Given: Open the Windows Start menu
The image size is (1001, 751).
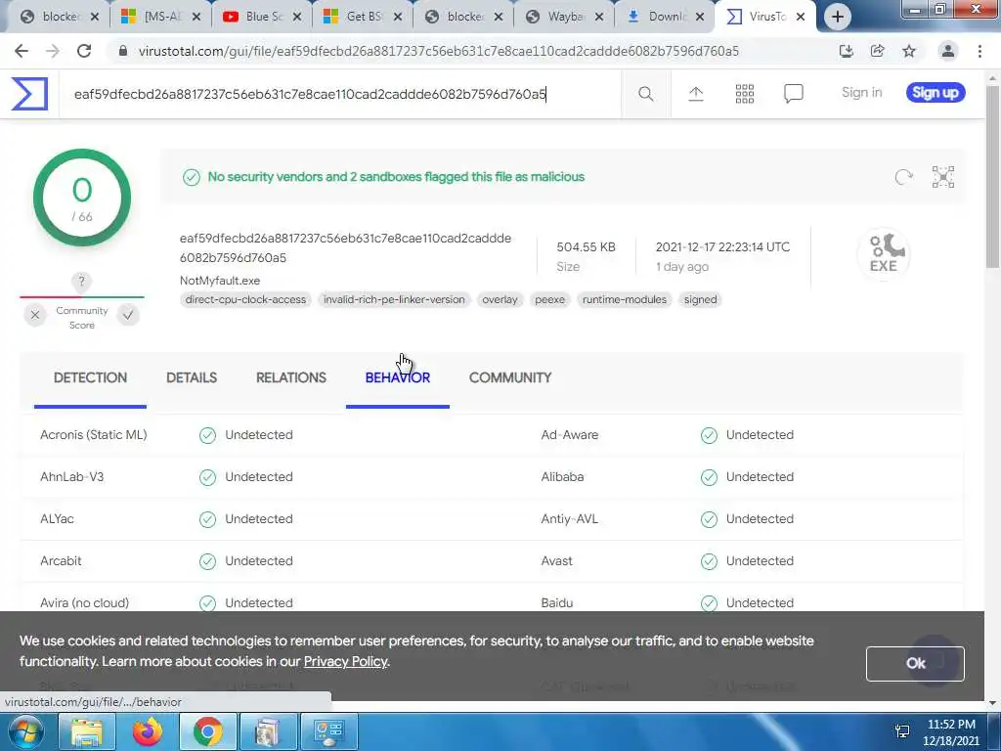Looking at the screenshot, I should point(25,731).
